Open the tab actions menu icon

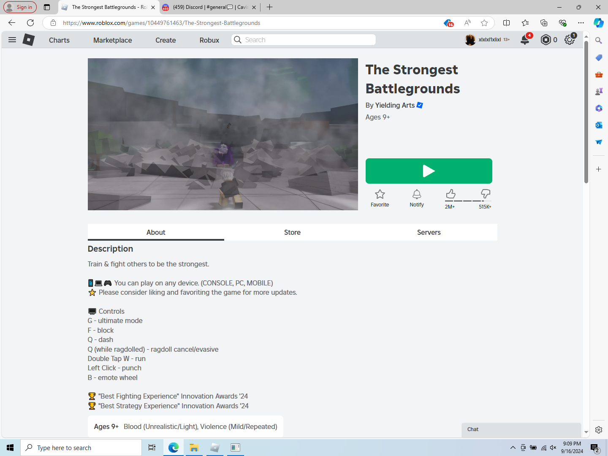47,7
